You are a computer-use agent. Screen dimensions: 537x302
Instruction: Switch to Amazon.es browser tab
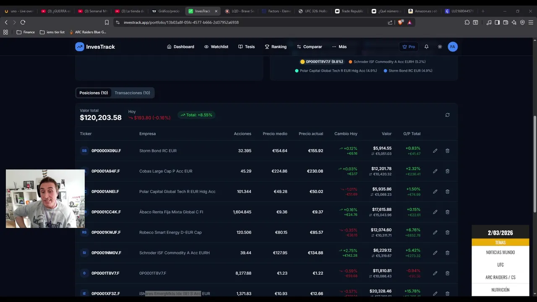click(x=423, y=11)
